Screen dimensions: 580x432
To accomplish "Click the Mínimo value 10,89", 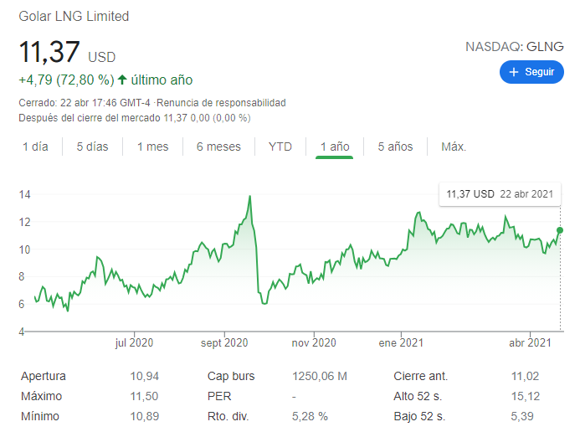I will click(x=144, y=416).
